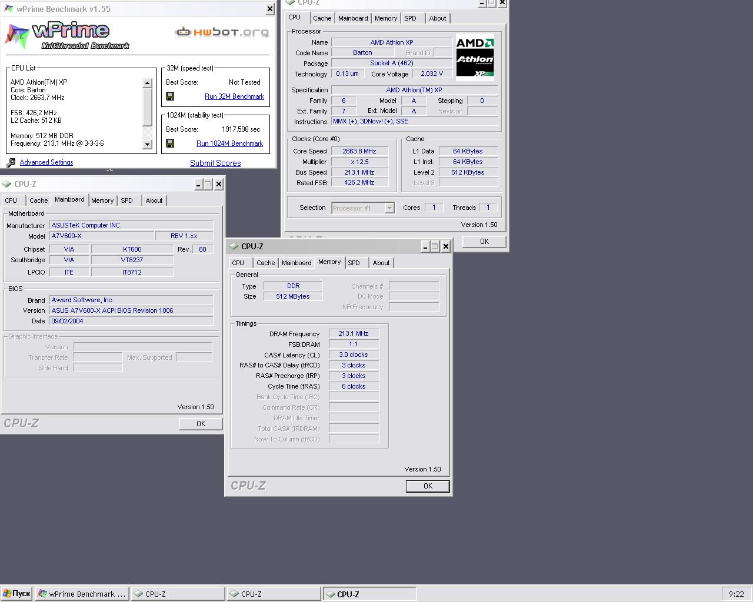This screenshot has width=753, height=602.
Task: Click the Advanced Settings wrench icon
Action: click(x=11, y=163)
